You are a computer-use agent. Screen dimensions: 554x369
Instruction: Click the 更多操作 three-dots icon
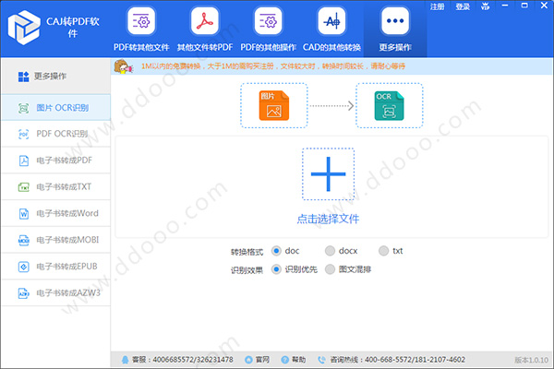(x=395, y=21)
